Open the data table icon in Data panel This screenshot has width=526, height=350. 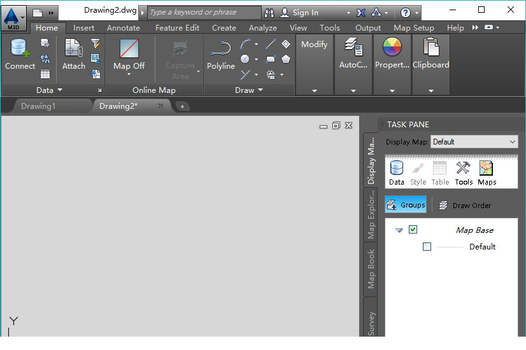tap(45, 74)
